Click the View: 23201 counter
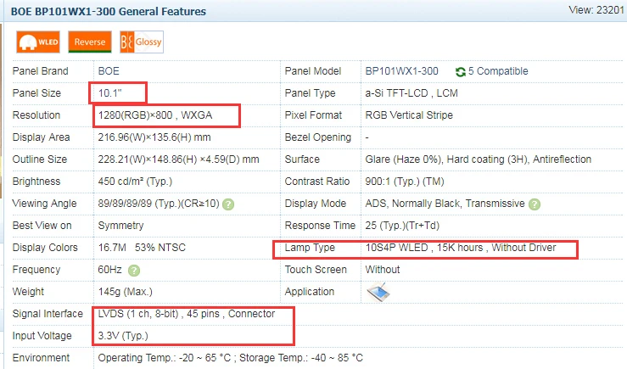 [x=596, y=10]
